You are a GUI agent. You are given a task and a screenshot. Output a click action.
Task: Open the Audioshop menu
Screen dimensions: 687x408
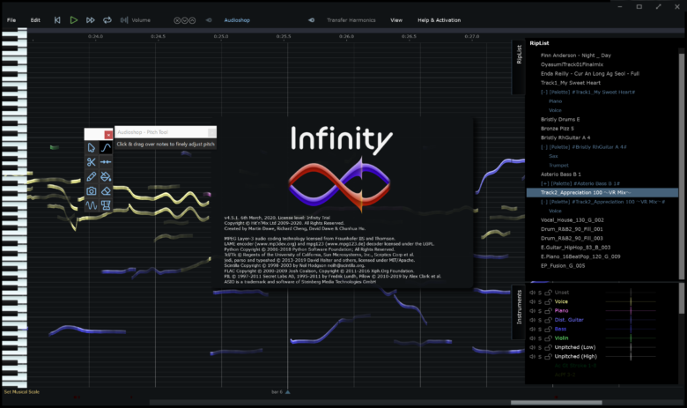(x=237, y=20)
